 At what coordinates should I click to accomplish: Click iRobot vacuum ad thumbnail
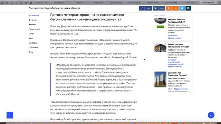160,21
